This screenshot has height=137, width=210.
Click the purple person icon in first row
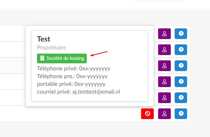click(164, 34)
